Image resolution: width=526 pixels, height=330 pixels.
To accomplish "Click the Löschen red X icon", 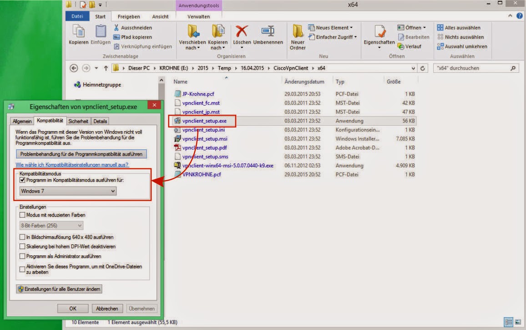I will pos(242,31).
